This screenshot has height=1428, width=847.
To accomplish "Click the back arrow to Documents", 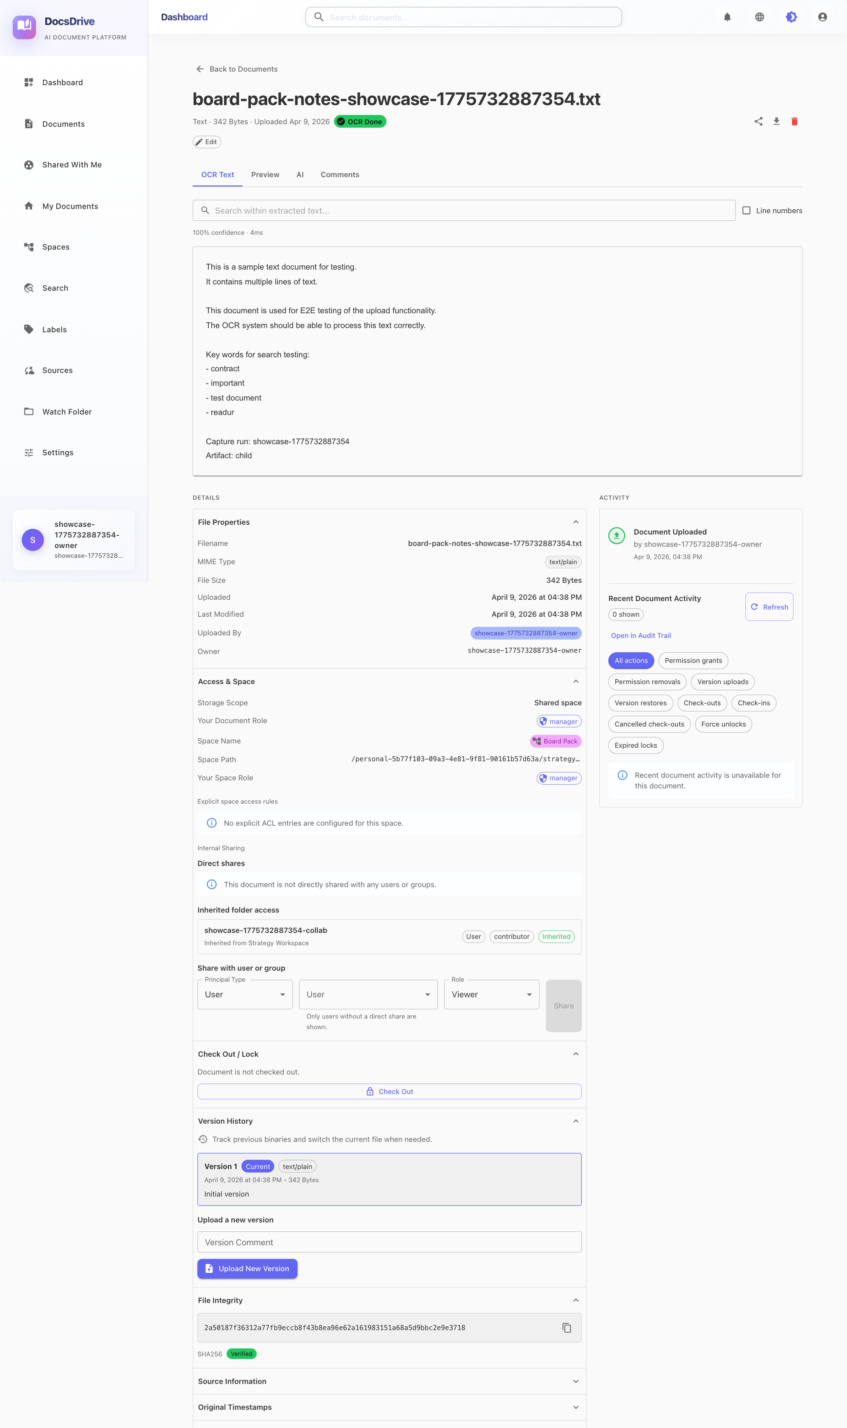I will (x=200, y=69).
